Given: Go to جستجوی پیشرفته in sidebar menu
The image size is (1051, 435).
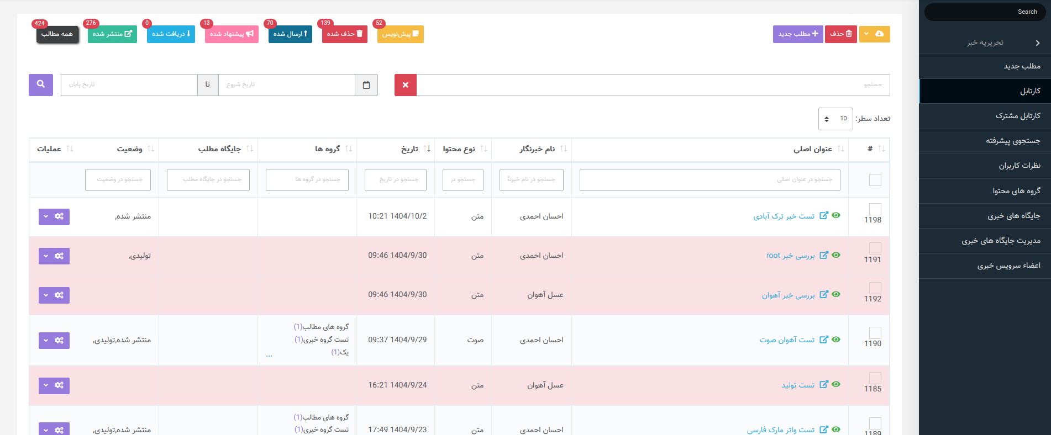Looking at the screenshot, I should tap(1012, 141).
